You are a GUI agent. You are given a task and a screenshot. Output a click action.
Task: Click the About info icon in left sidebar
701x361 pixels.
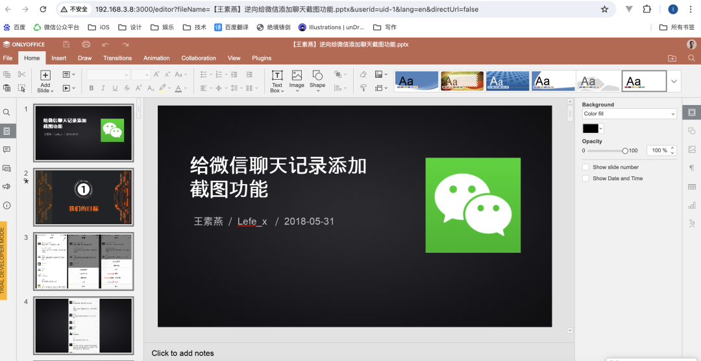pos(6,205)
